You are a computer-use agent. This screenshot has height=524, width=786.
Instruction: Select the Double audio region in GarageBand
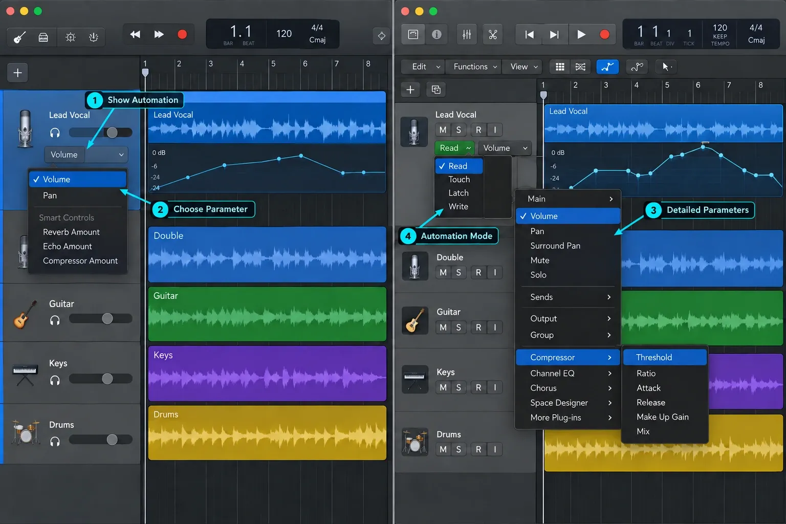(267, 254)
